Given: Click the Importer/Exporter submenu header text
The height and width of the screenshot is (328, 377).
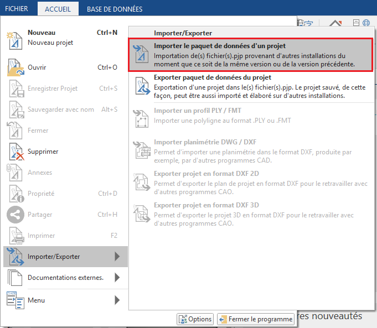Looking at the screenshot, I should tap(183, 33).
